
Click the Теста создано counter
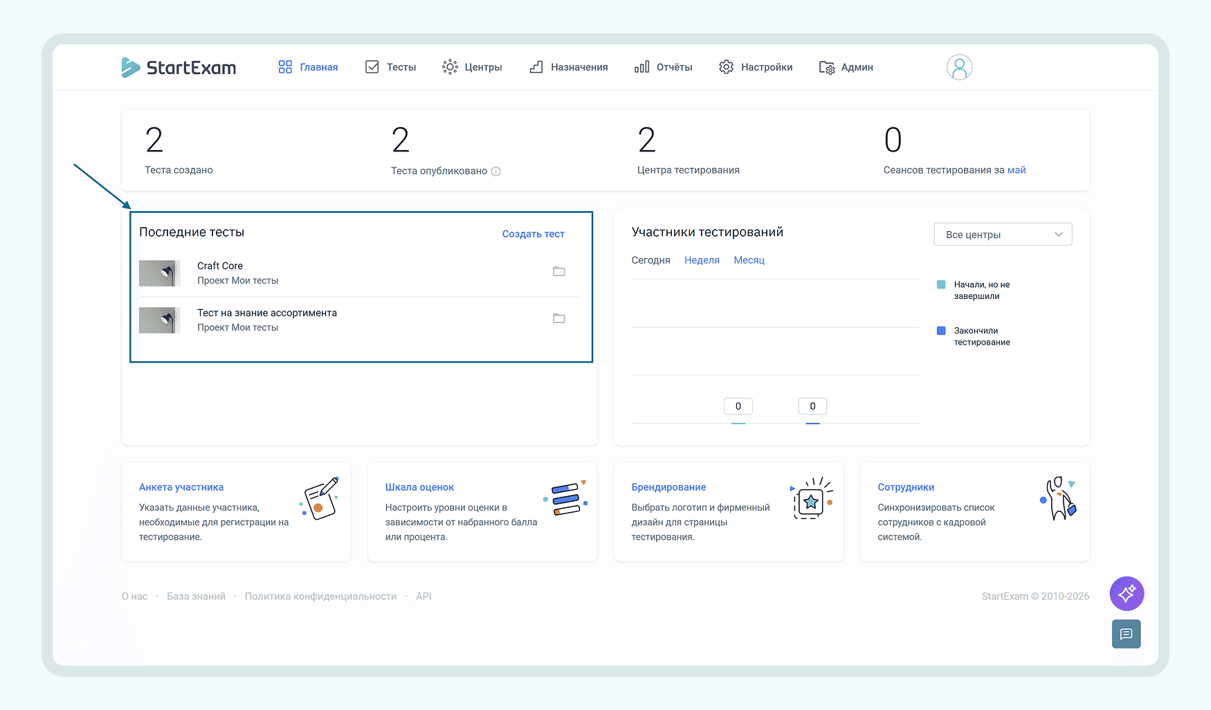point(179,150)
